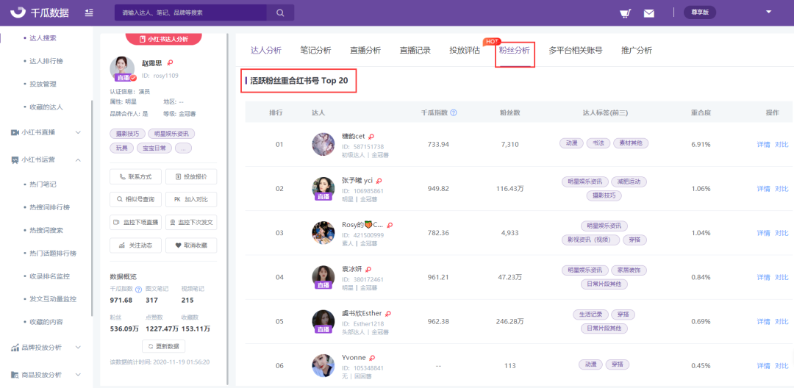Viewport: 794px width, 388px height.
Task: Open 收录排名监控 in the sidebar
Action: pos(50,276)
